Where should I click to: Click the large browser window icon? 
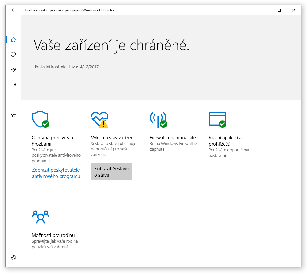point(218,120)
